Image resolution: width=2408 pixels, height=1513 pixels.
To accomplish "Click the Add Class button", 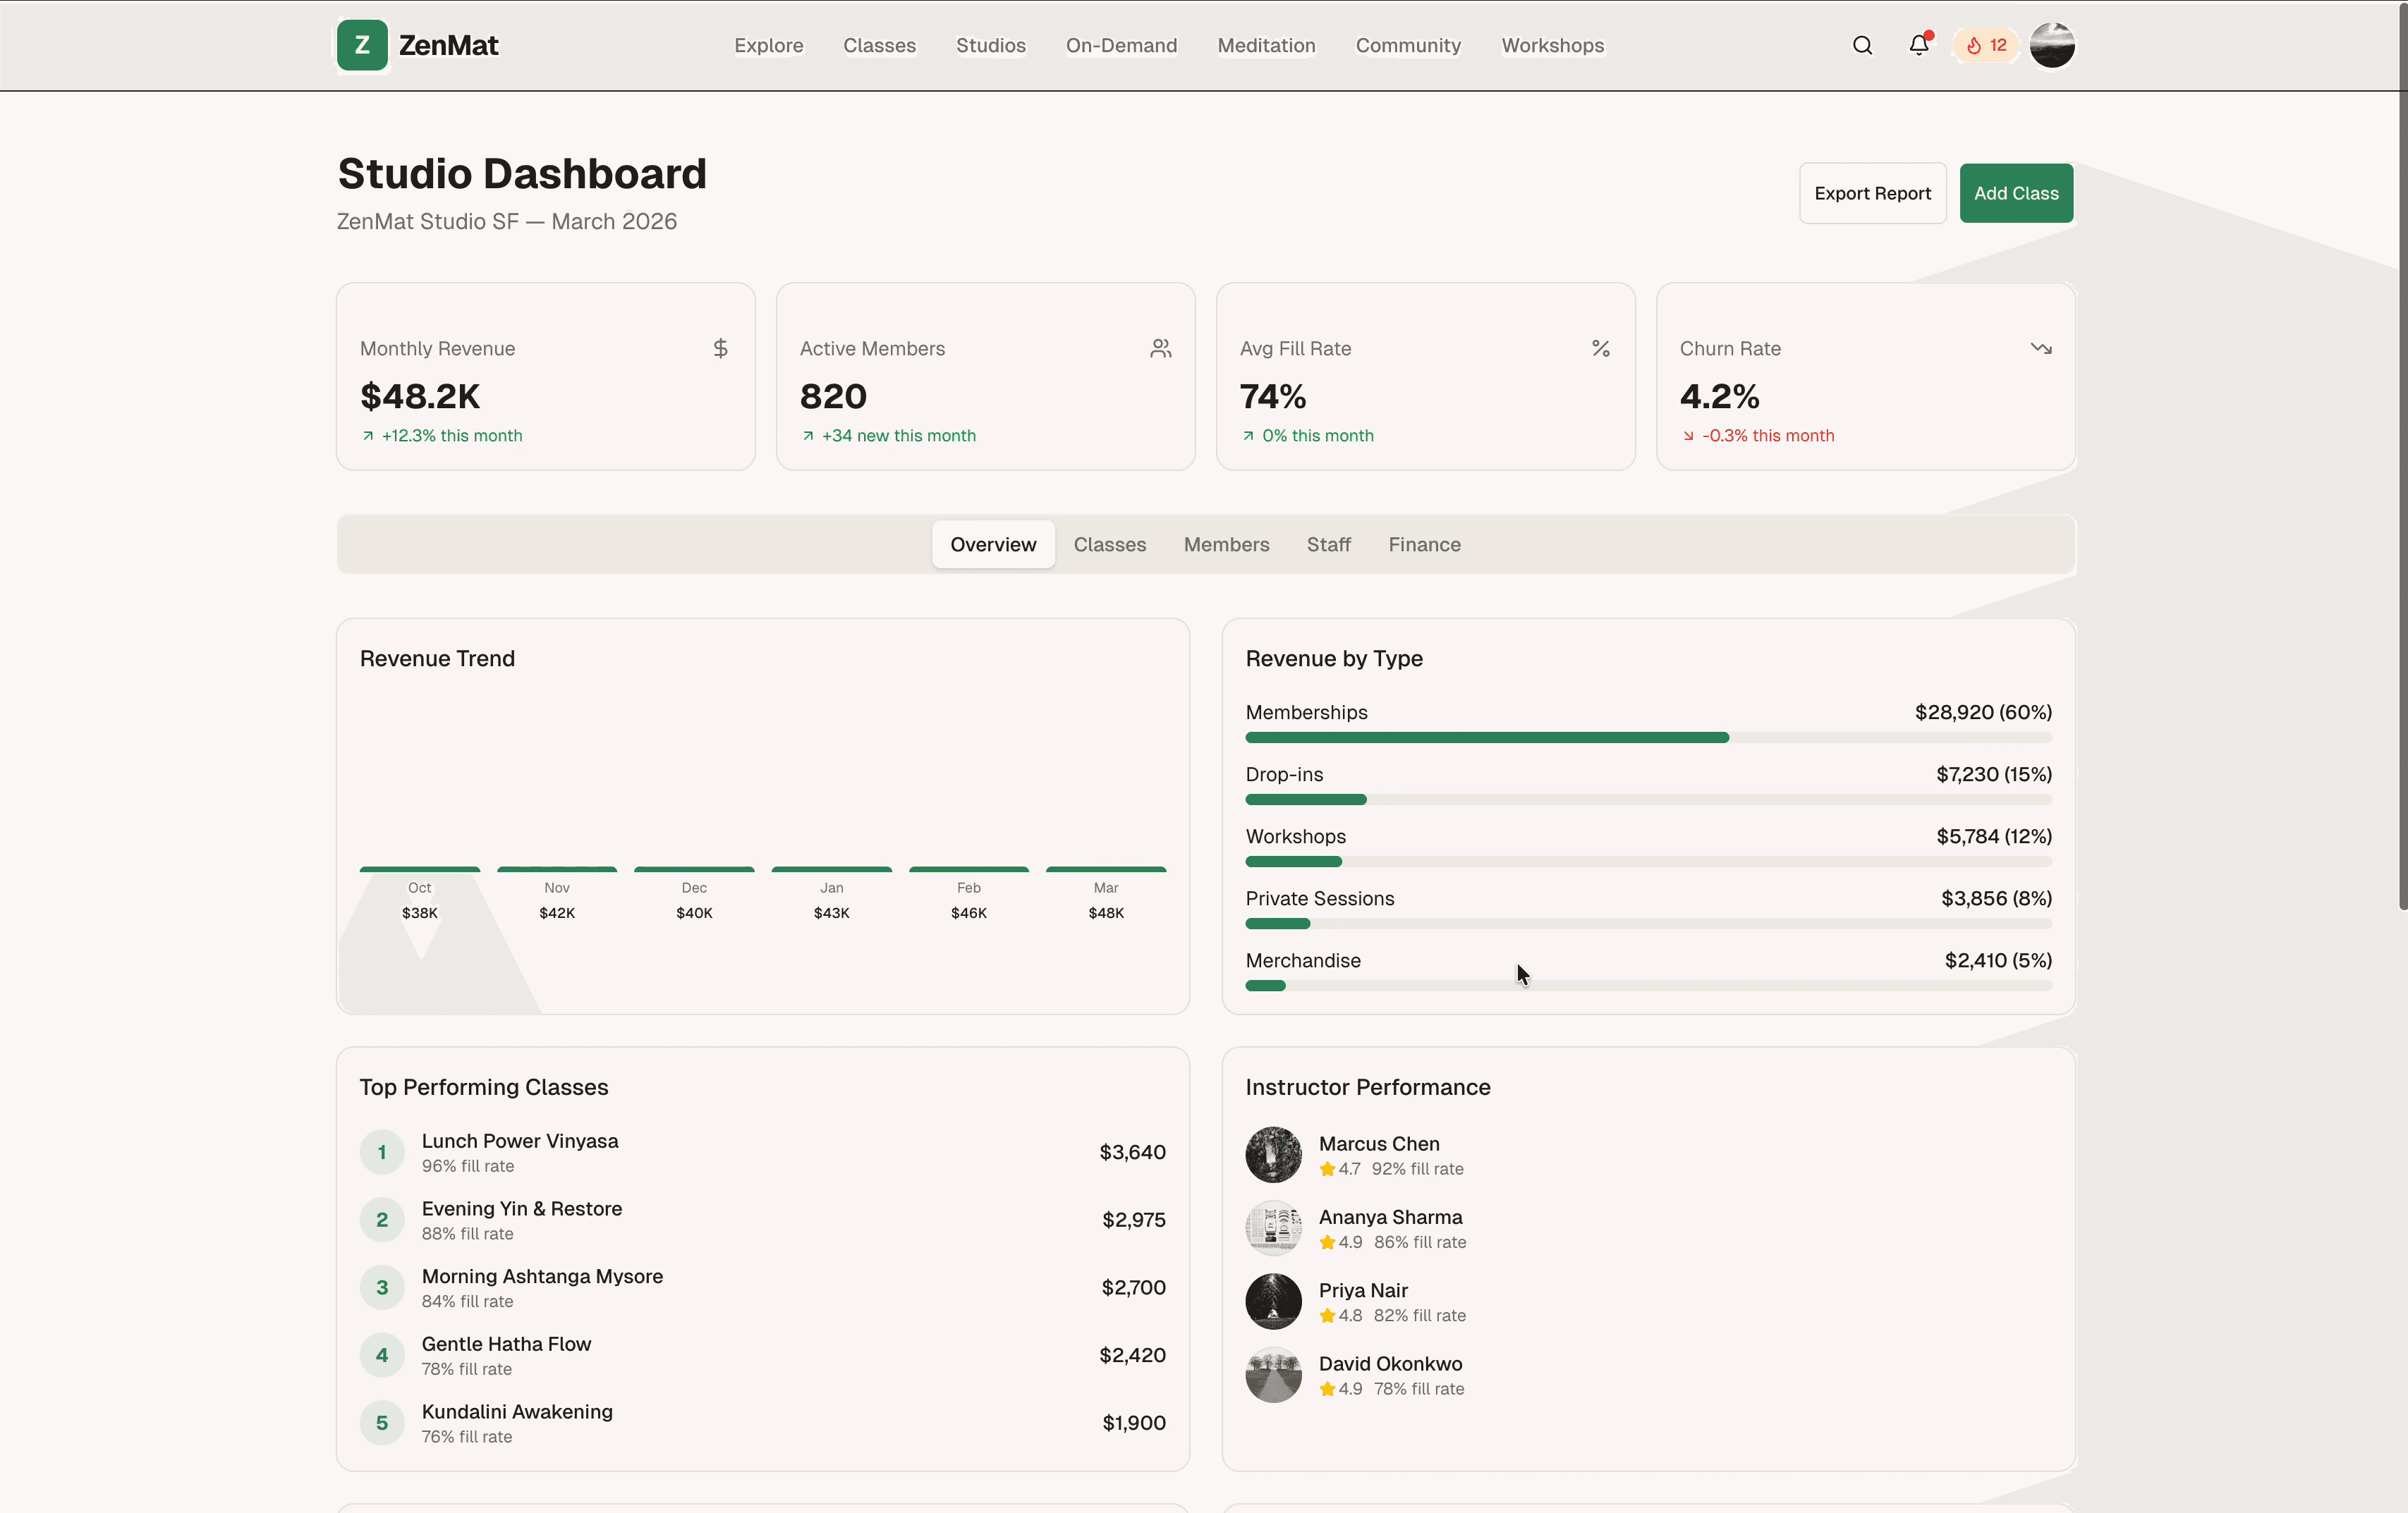I will [2016, 193].
